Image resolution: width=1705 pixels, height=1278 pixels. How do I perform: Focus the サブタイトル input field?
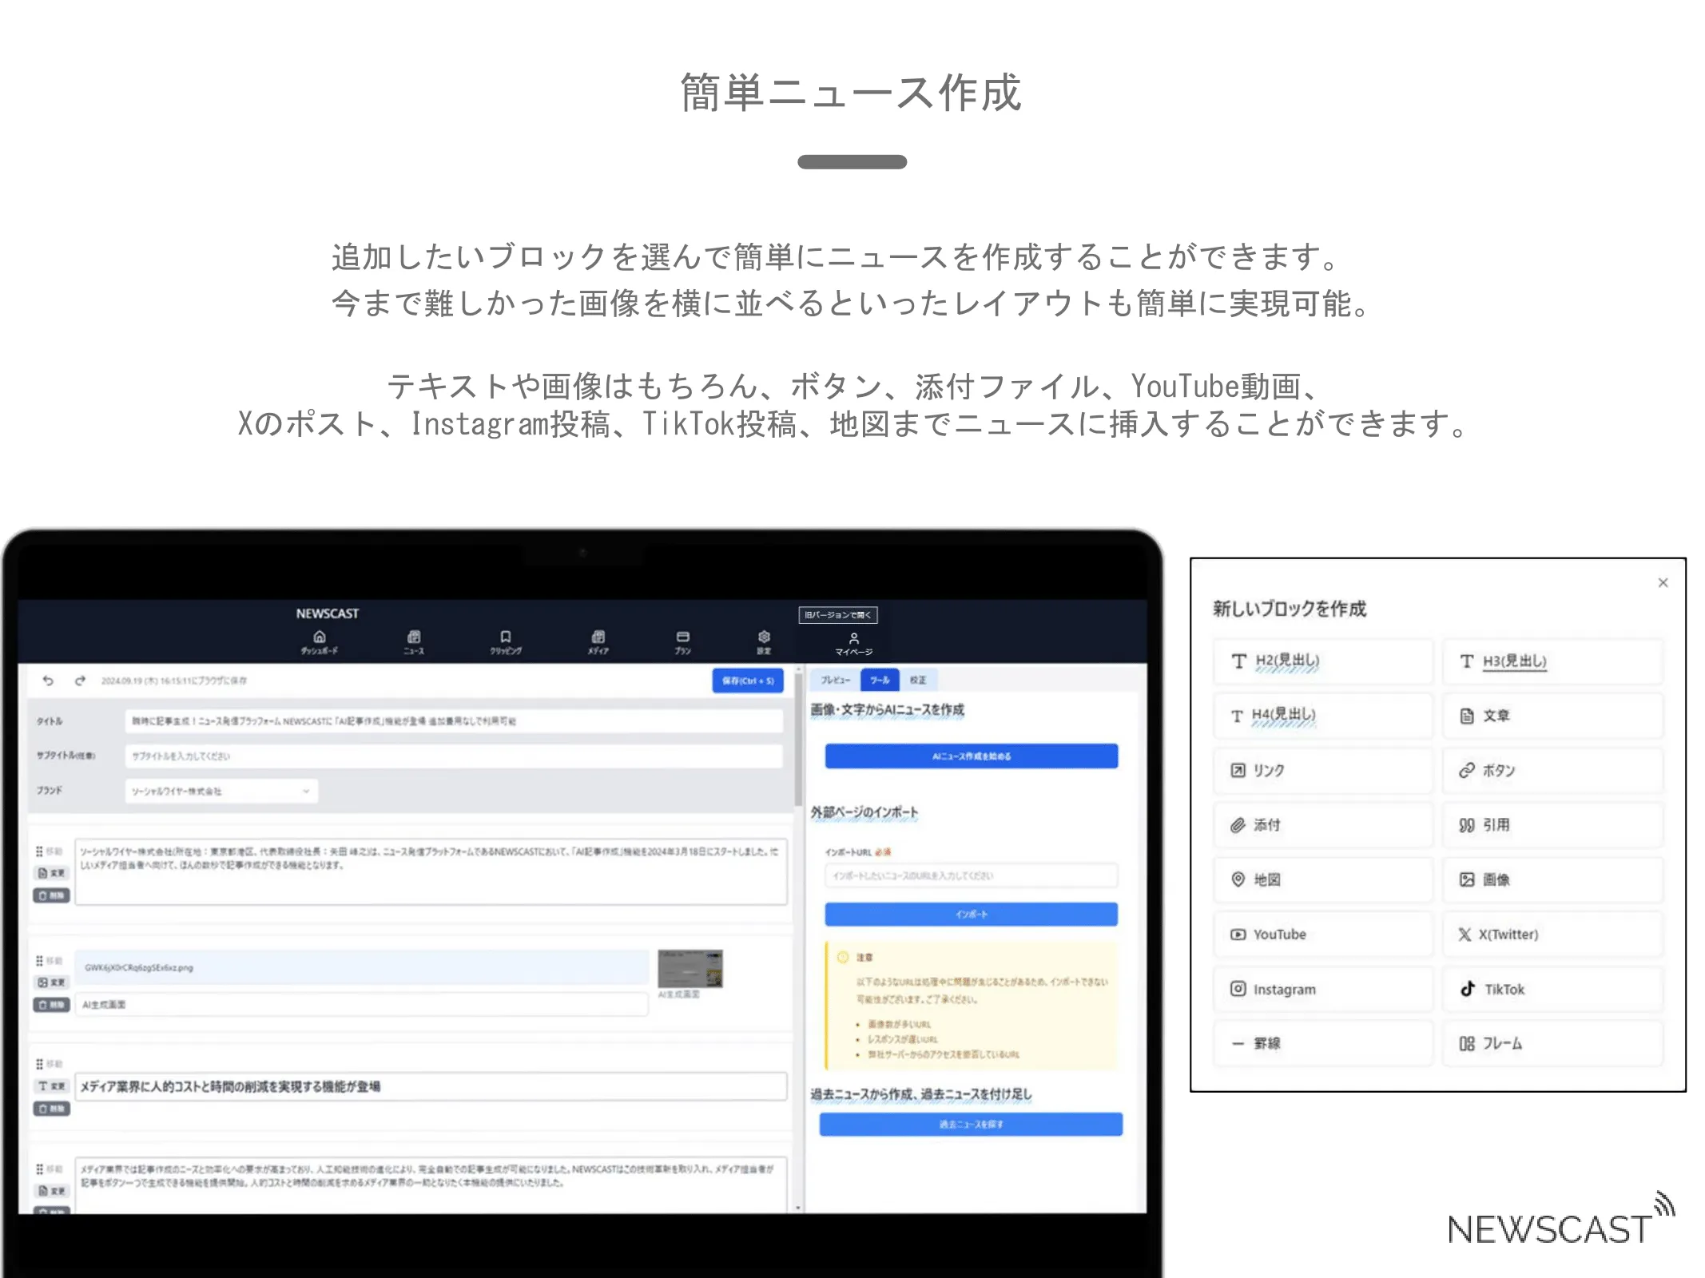[454, 756]
